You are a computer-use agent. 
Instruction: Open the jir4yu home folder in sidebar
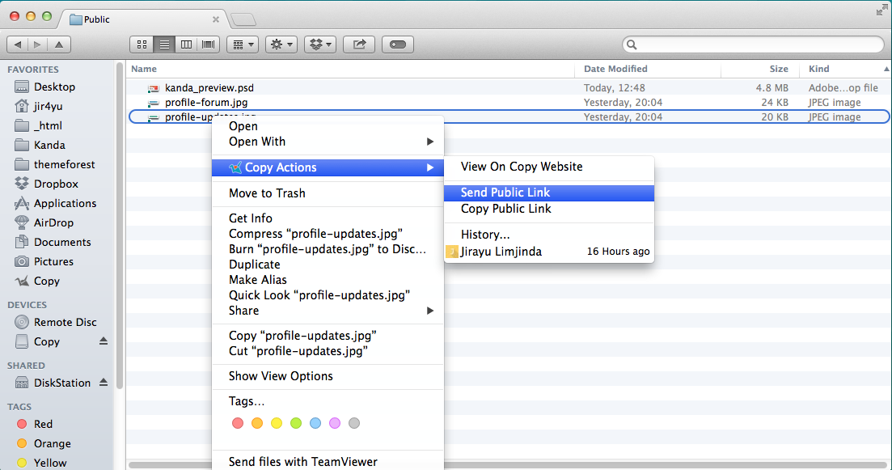coord(49,107)
